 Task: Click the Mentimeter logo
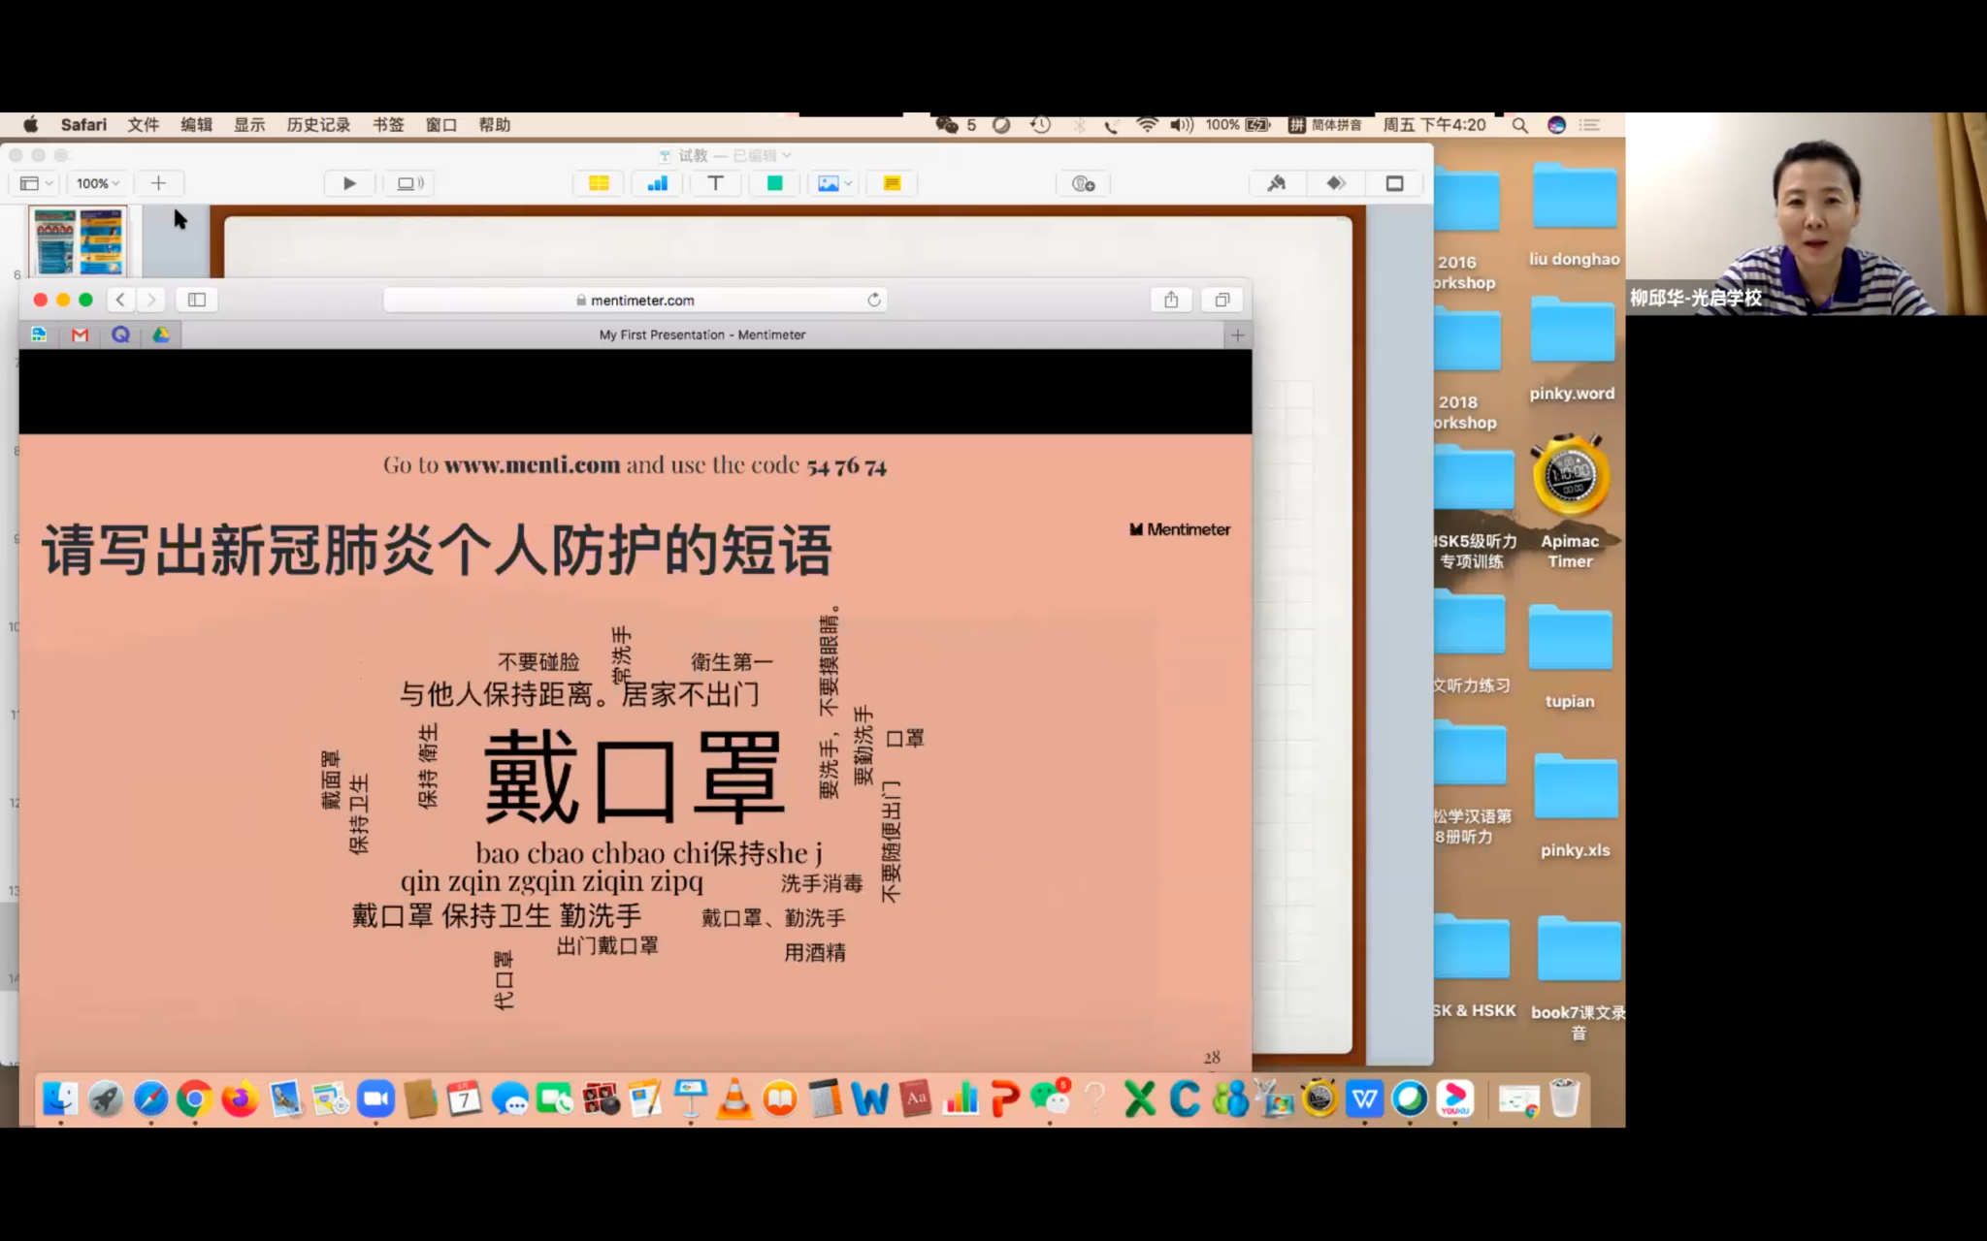click(x=1180, y=529)
